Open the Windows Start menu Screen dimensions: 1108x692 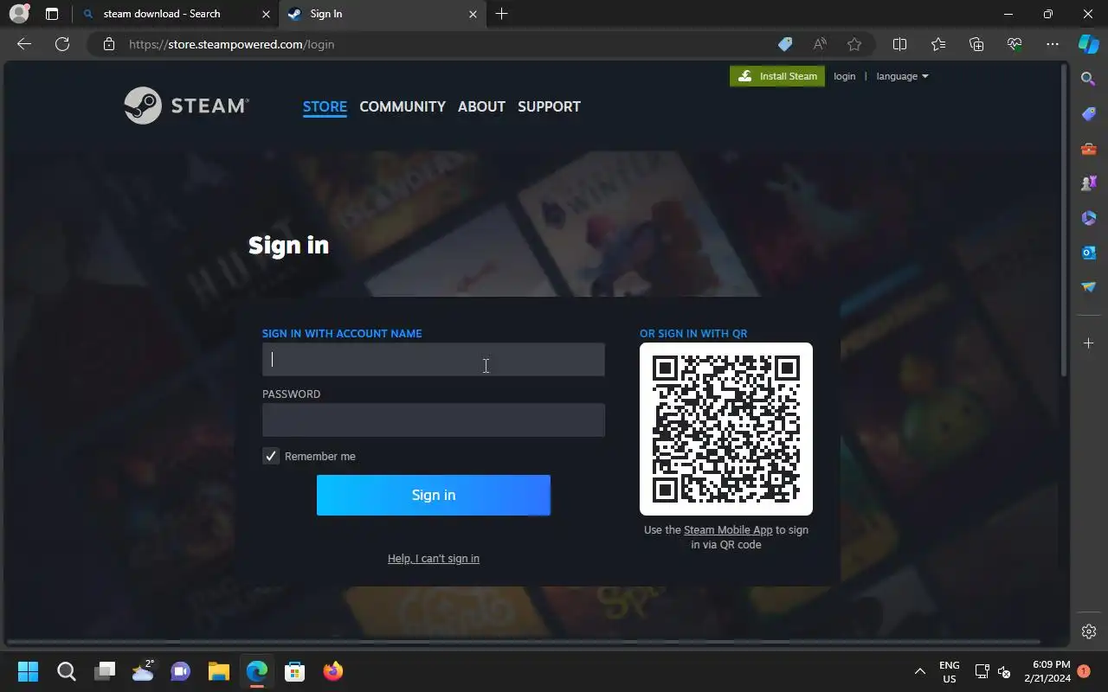coord(28,671)
